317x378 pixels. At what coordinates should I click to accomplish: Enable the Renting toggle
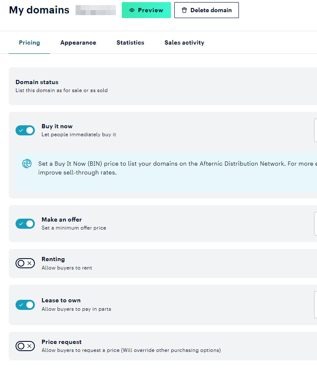pos(25,263)
